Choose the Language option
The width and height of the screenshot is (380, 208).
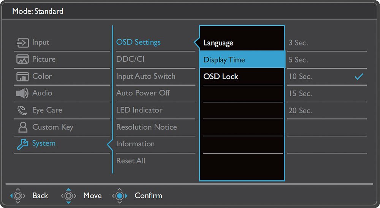coord(218,43)
